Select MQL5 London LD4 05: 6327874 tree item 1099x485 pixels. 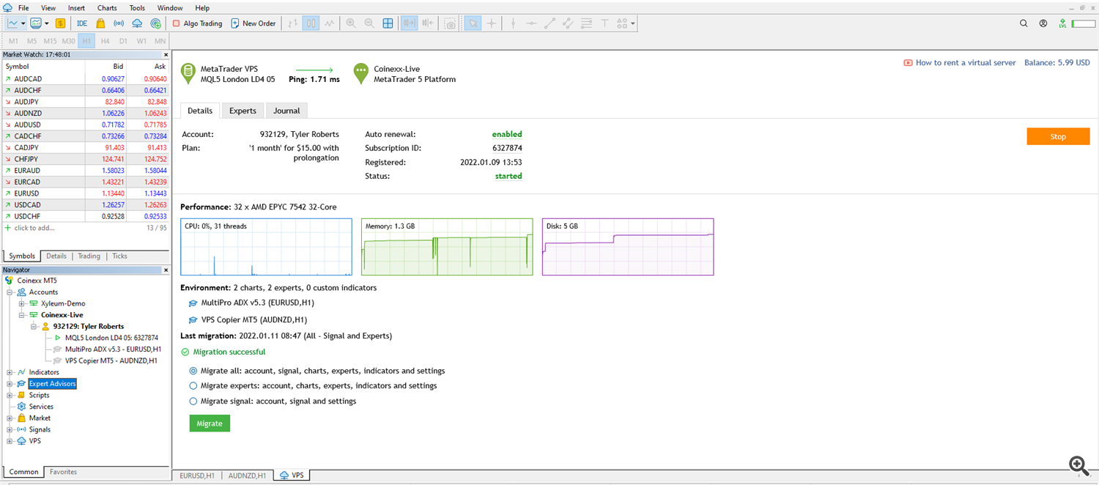111,338
